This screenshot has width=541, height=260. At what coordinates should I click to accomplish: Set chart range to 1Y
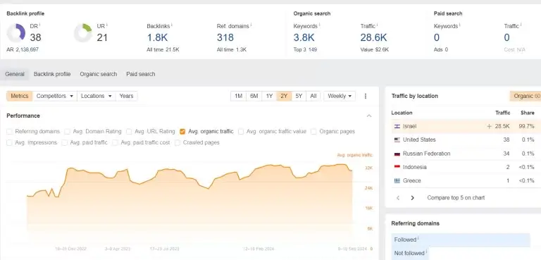pyautogui.click(x=269, y=96)
